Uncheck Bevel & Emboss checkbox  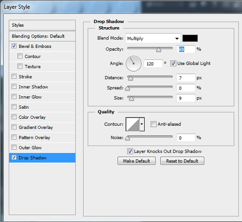[x=14, y=46]
